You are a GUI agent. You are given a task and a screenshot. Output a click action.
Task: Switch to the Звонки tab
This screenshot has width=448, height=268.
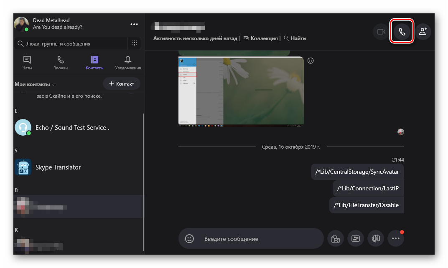[61, 63]
